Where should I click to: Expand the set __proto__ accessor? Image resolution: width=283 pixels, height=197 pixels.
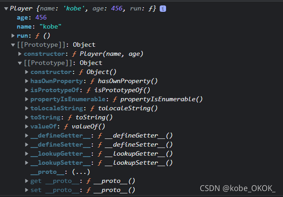click(x=27, y=190)
